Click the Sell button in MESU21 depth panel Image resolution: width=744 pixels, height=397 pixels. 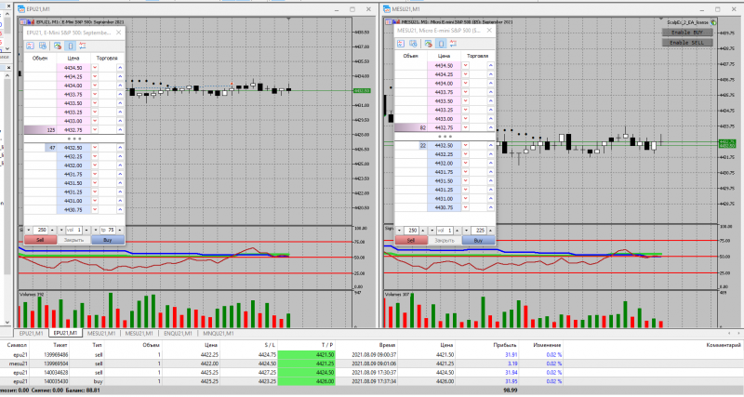coord(411,241)
